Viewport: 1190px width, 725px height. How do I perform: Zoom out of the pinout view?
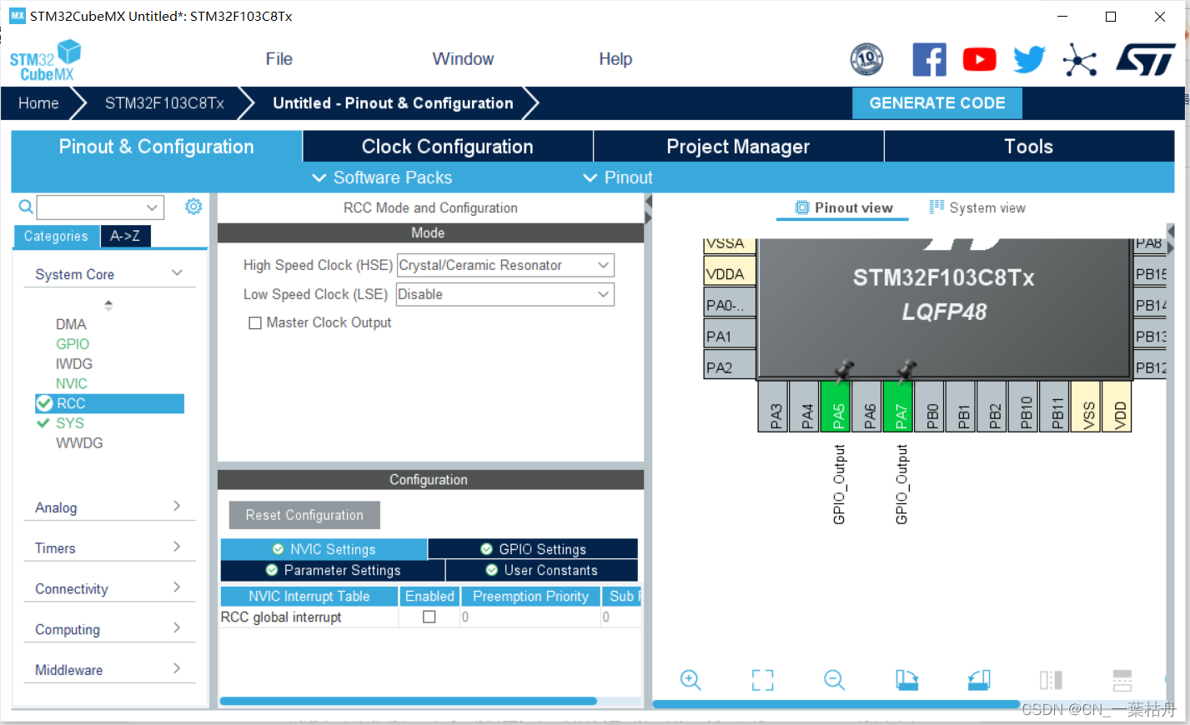(834, 680)
